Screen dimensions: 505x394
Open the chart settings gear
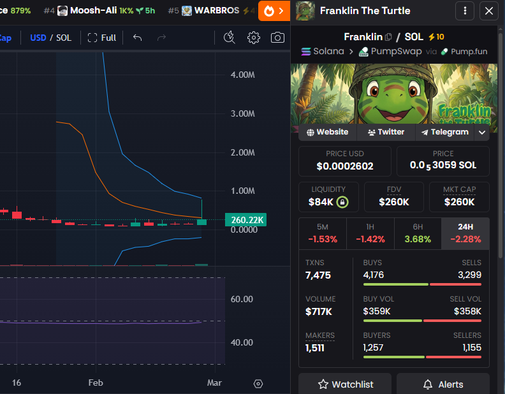pyautogui.click(x=254, y=38)
